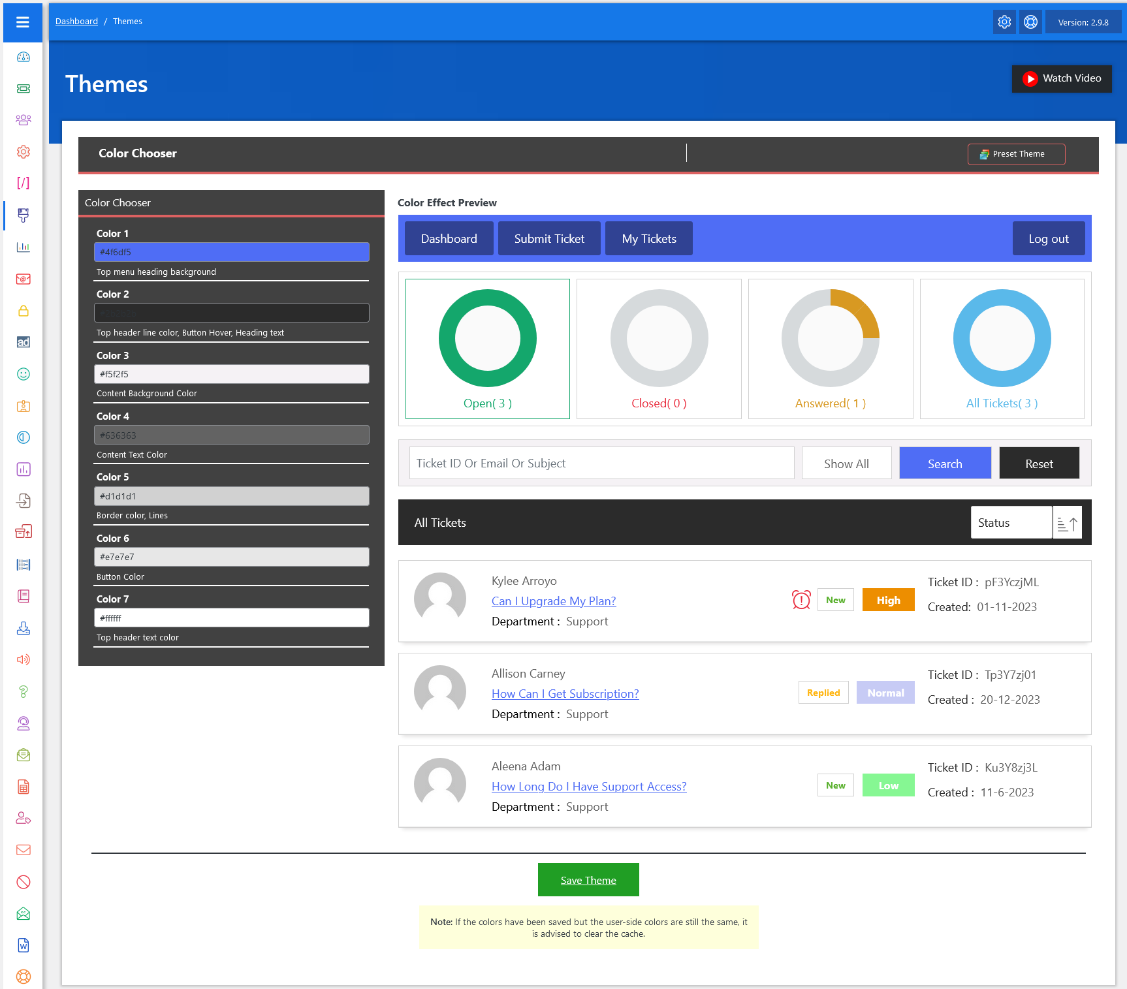The height and width of the screenshot is (989, 1127).
Task: Open the shortcode brackets sidebar icon
Action: (x=24, y=183)
